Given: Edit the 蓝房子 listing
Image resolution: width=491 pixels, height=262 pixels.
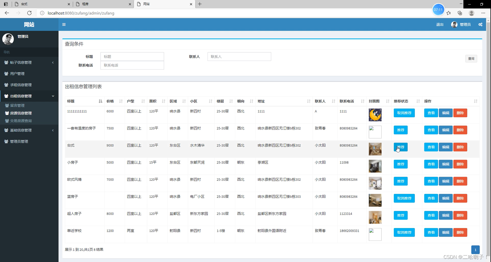Looking at the screenshot, I should coord(446,198).
